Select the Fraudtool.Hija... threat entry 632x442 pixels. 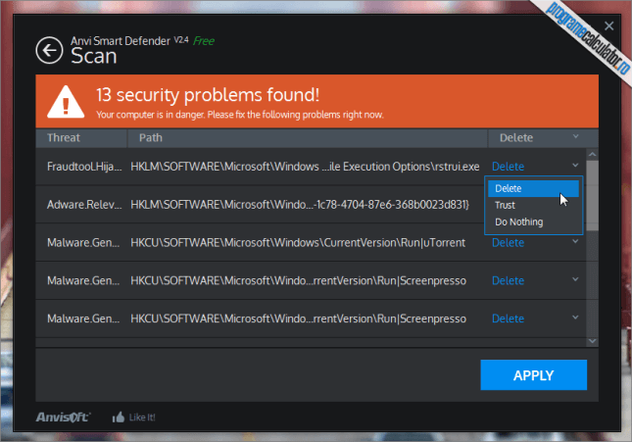coord(84,167)
